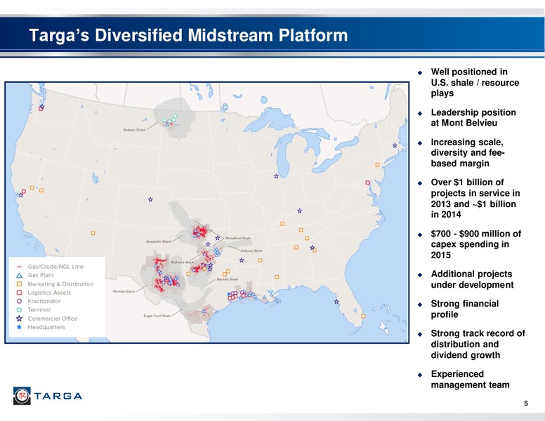The height and width of the screenshot is (421, 545).
Task: Select the 'Logistics Assets' legend label
Action: point(49,293)
